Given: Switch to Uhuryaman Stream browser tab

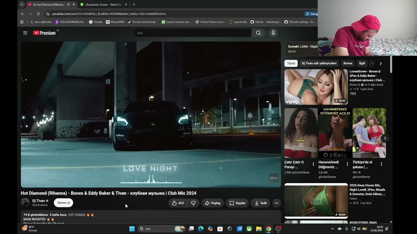Looking at the screenshot, I should (x=104, y=5).
